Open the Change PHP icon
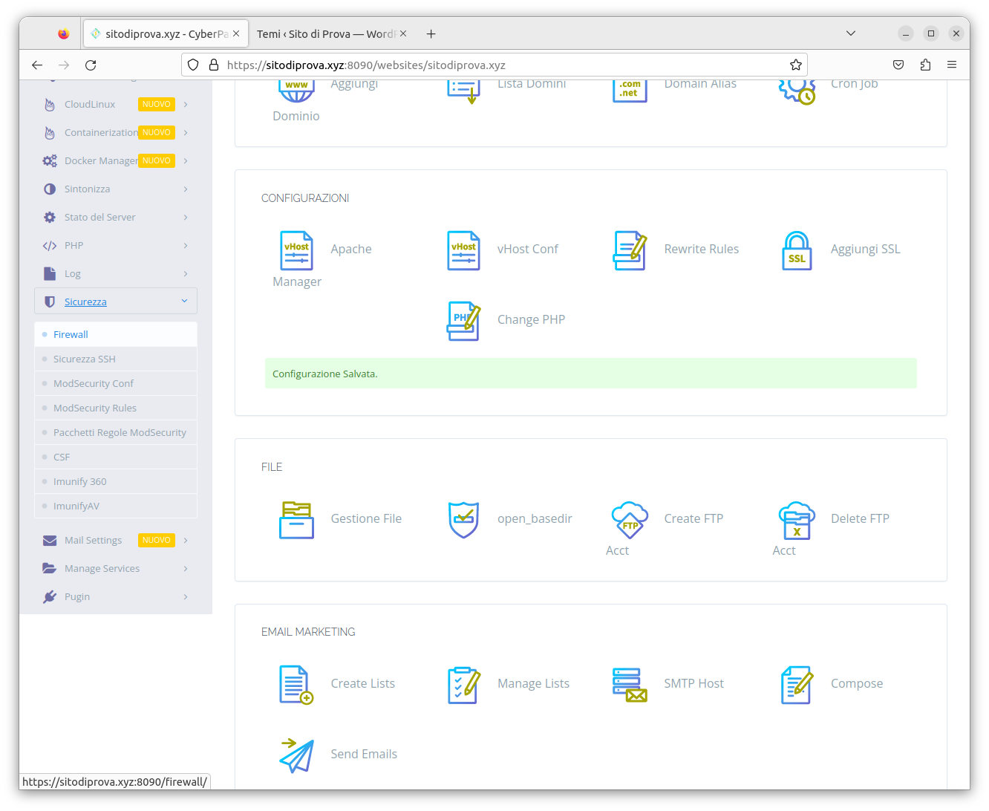The height and width of the screenshot is (811, 989). (x=463, y=321)
